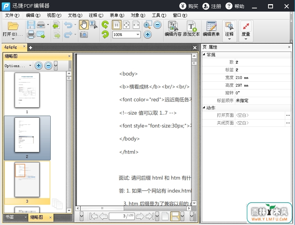The image size is (295, 225).
Task: Open 文件 menu
Action: click(12, 15)
